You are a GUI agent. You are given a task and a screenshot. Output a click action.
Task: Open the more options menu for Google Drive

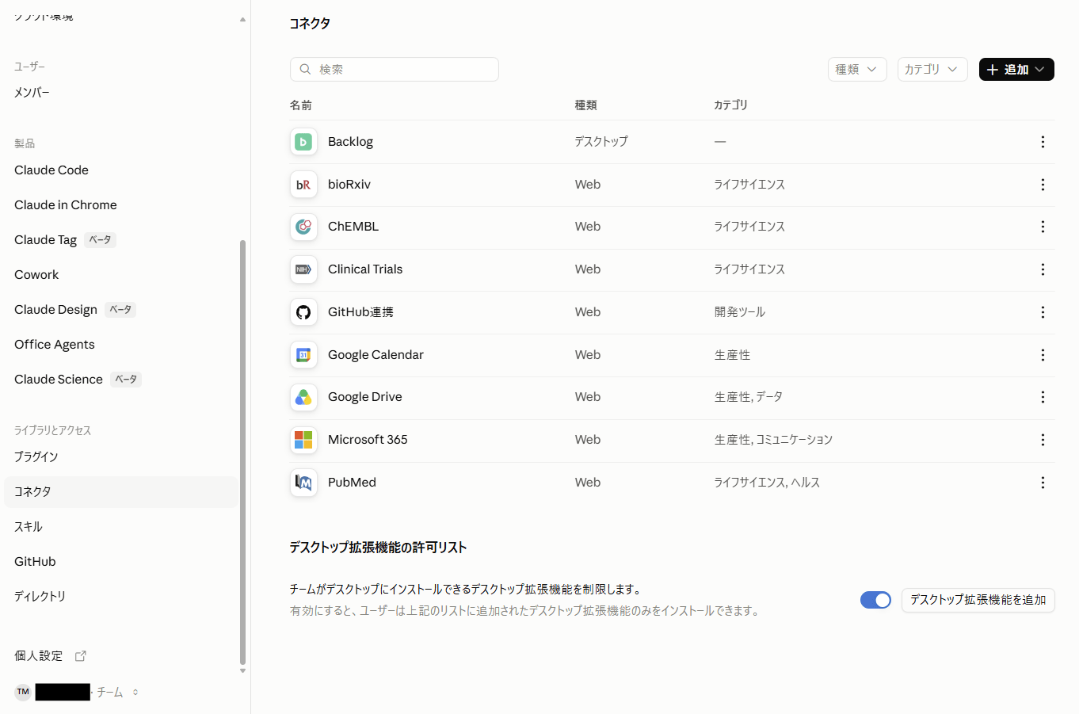click(1043, 397)
